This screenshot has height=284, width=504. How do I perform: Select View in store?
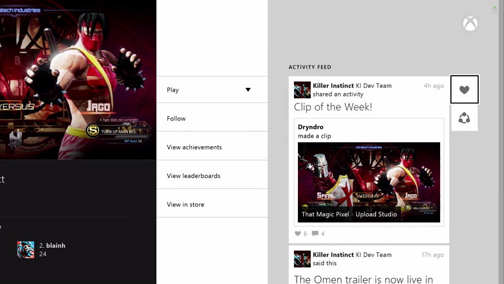(212, 204)
